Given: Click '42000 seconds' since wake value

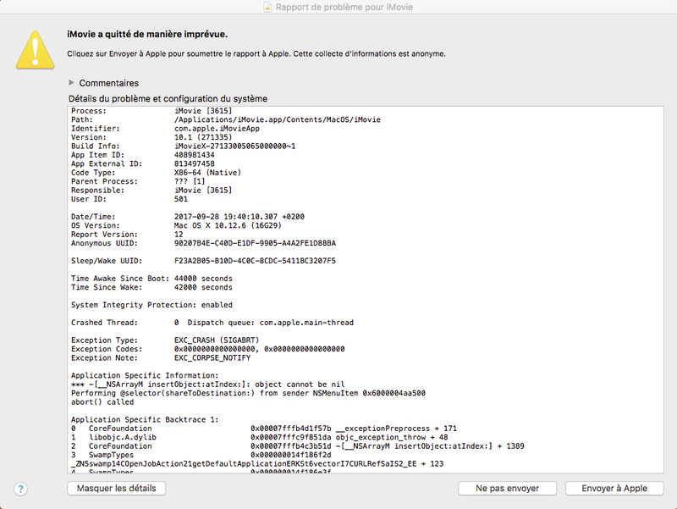Looking at the screenshot, I should point(203,287).
